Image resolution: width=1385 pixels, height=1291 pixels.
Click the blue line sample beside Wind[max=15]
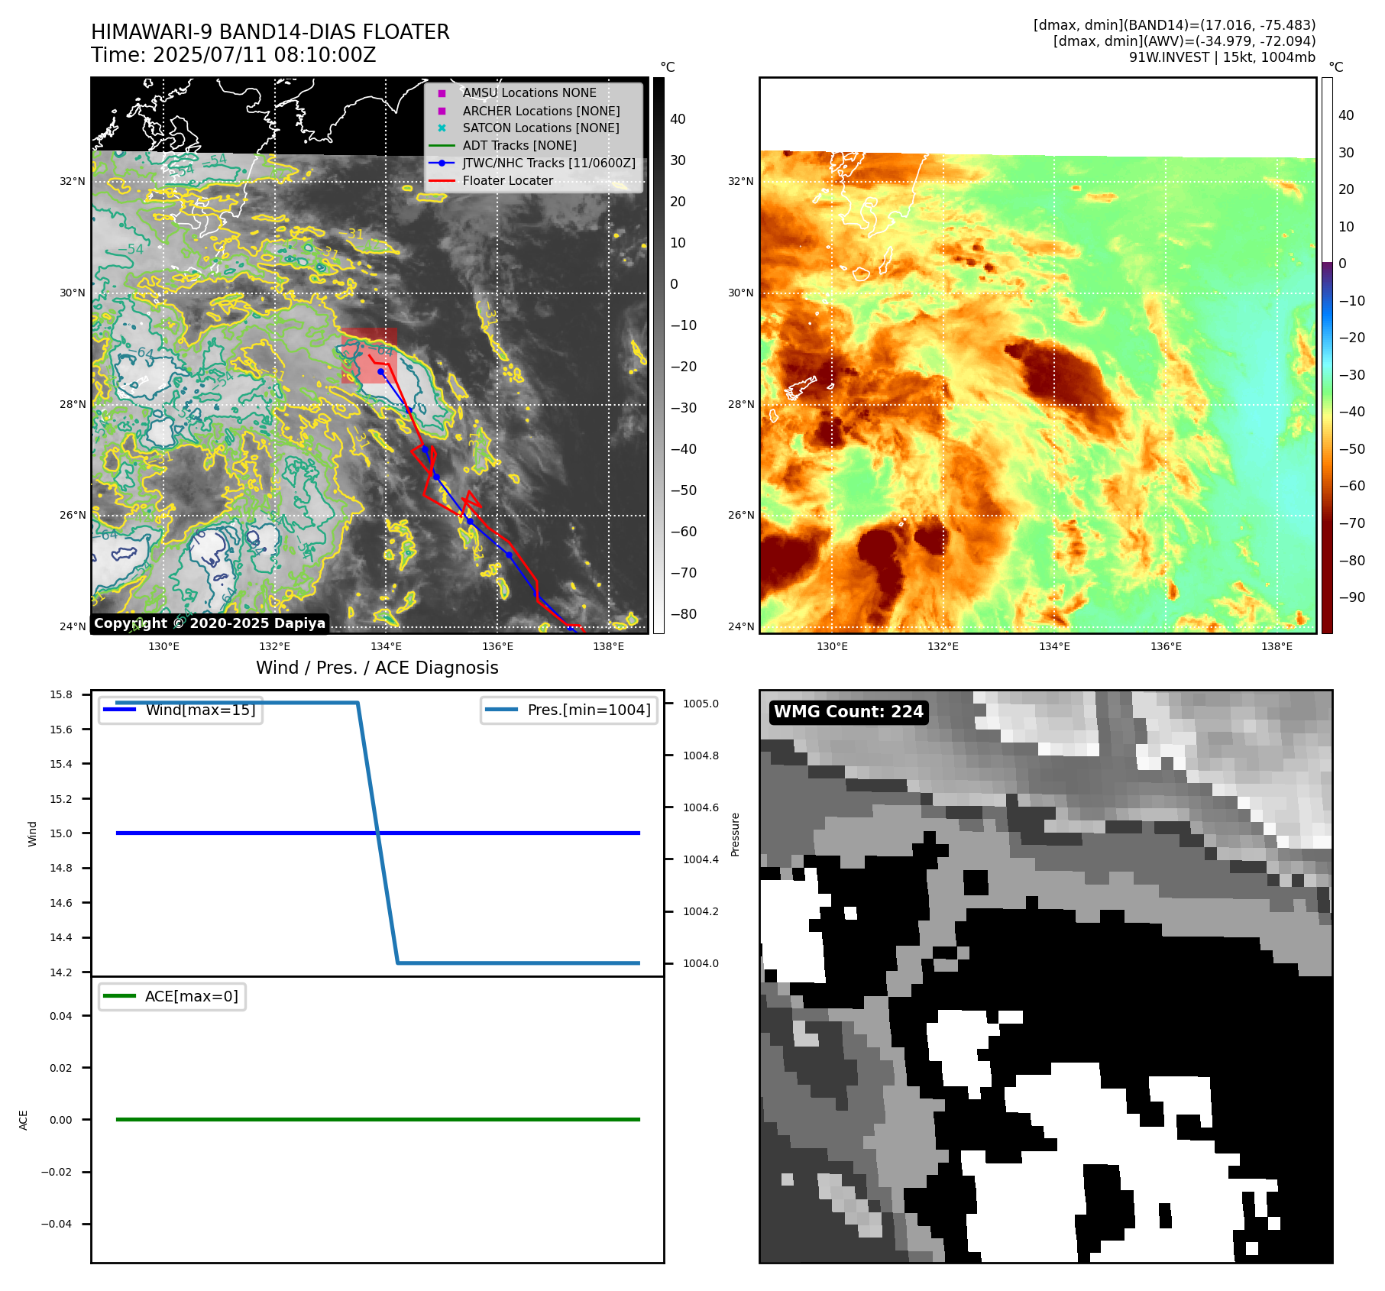coord(120,710)
